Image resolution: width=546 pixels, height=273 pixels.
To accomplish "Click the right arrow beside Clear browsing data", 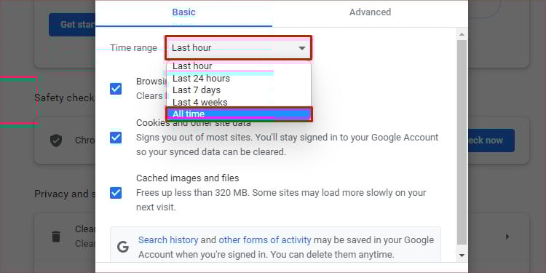I will 507,237.
